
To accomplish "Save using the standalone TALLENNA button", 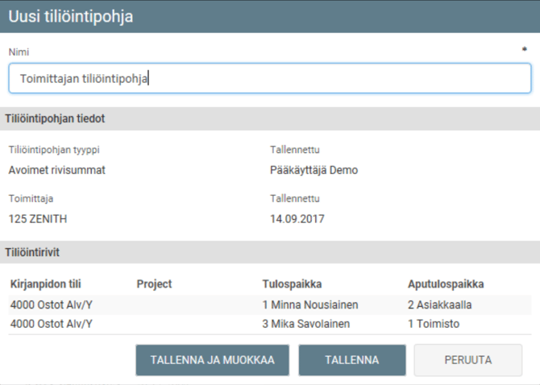I will point(352,360).
